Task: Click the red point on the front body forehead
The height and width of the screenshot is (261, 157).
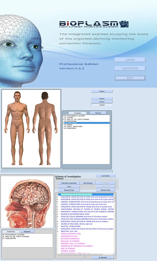Action: [x=17, y=94]
